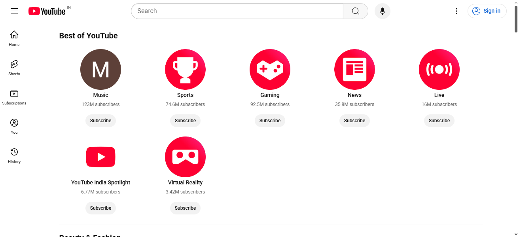519x237 pixels.
Task: Open Subscriptions in sidebar
Action: [x=14, y=97]
